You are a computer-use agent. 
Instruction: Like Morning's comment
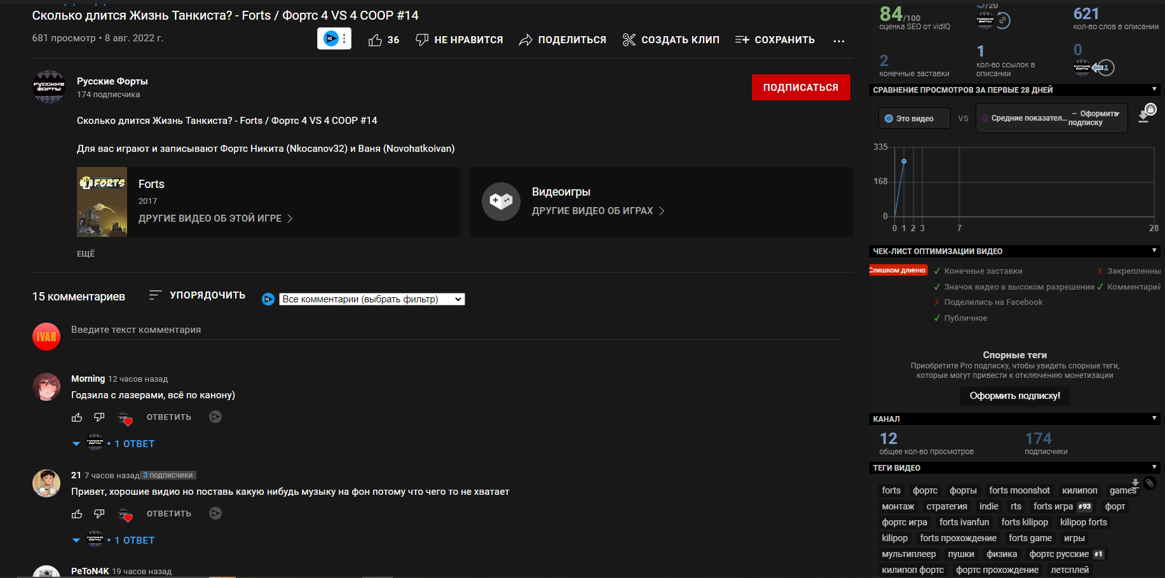(77, 417)
